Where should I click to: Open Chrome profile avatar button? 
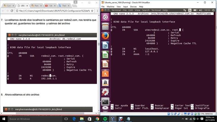tap(75, 2)
